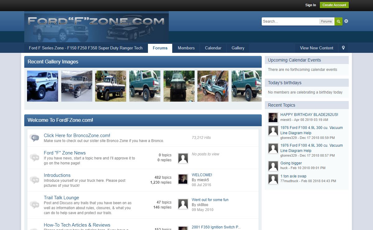
Task: Click avatar next to WELCOME! last post
Action: coord(183,179)
